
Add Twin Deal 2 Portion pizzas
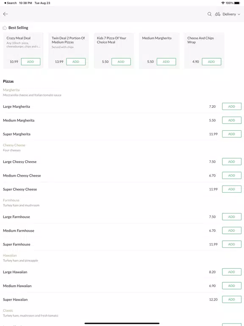[76, 62]
